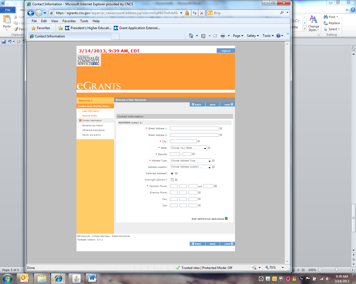Check the Overnight Delivery checkbox
Image resolution: width=356 pixels, height=284 pixels.
pos(172,180)
